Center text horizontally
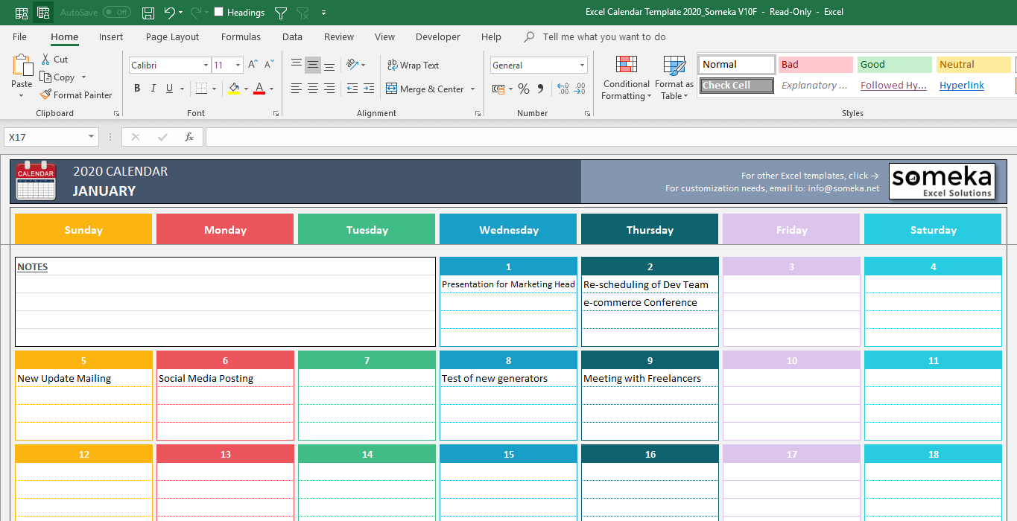Image resolution: width=1017 pixels, height=521 pixels. click(x=313, y=89)
